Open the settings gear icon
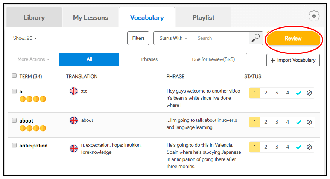330x179 pixels. pos(314,16)
